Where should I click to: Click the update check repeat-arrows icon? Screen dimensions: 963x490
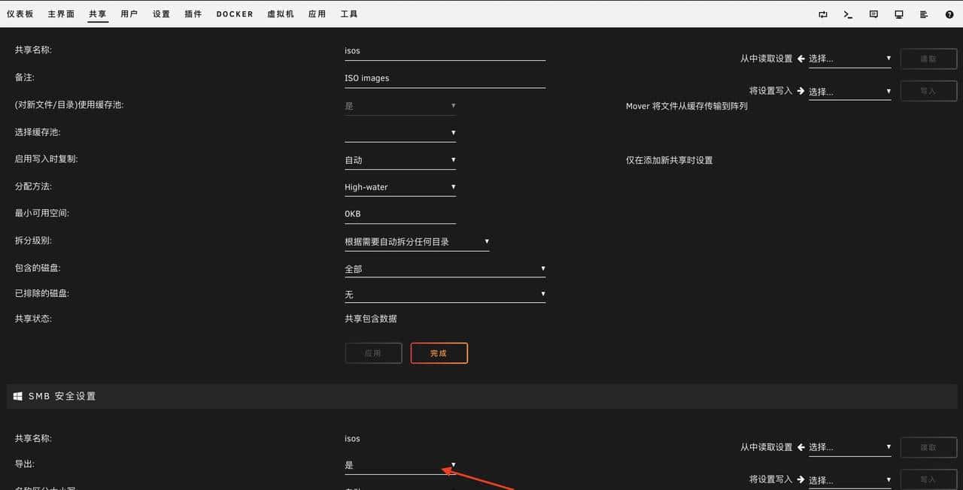click(x=822, y=14)
